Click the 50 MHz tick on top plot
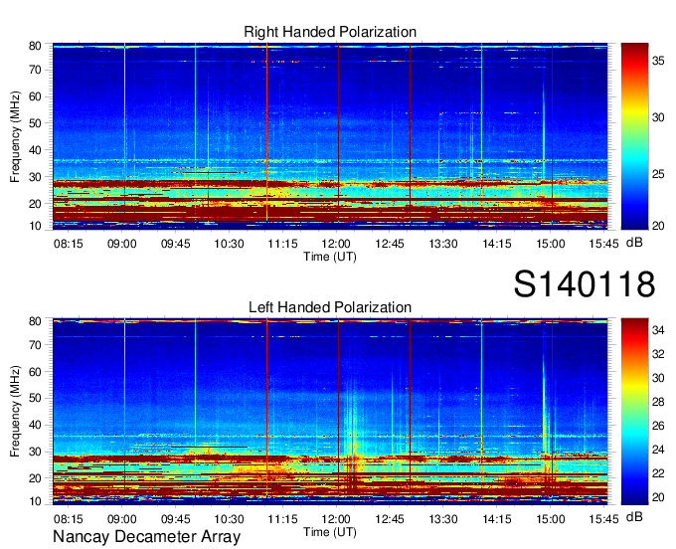The height and width of the screenshot is (549, 676). coord(35,123)
